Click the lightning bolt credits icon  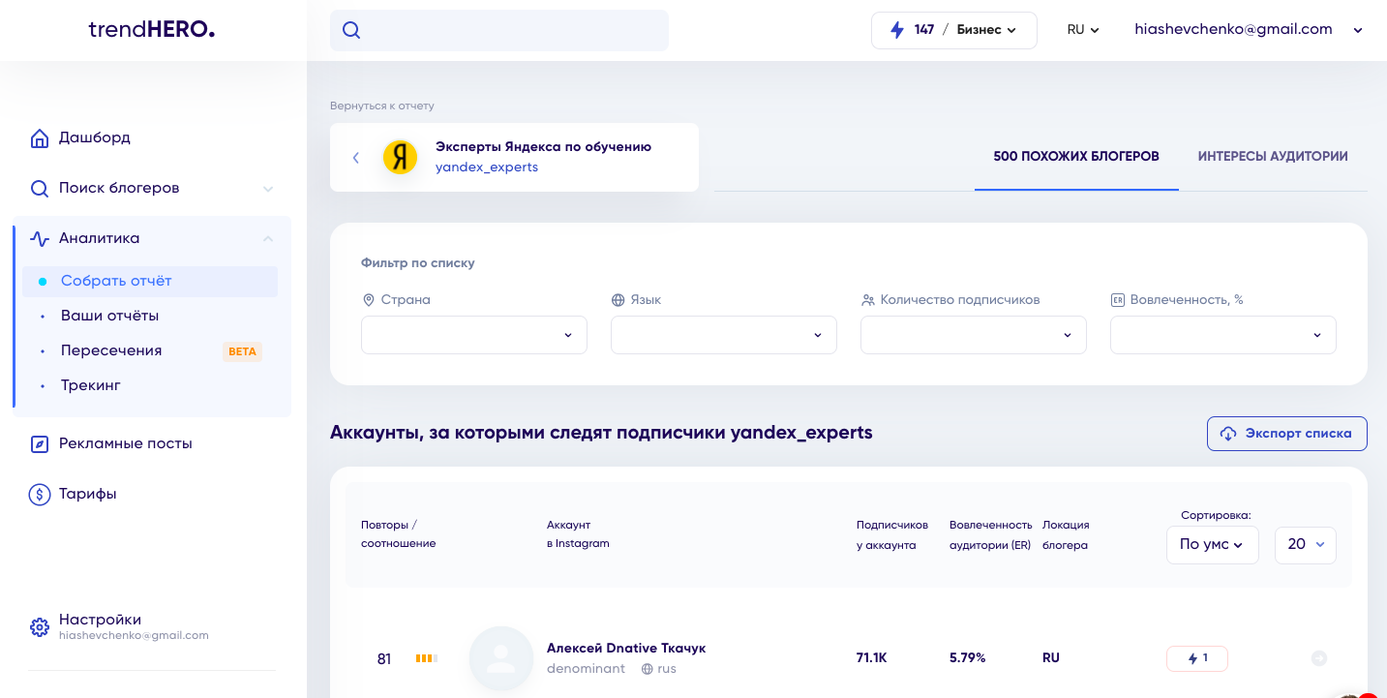click(895, 30)
